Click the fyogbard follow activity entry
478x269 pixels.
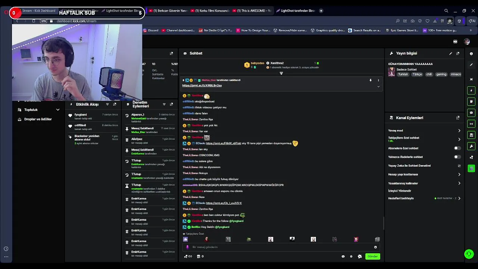click(93, 117)
